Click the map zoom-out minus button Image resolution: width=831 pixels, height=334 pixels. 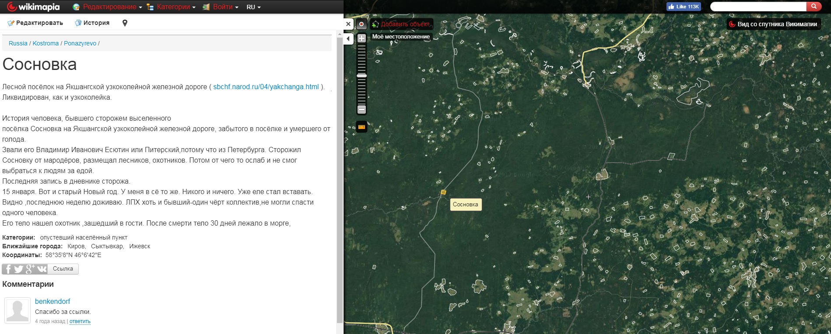pyautogui.click(x=361, y=109)
